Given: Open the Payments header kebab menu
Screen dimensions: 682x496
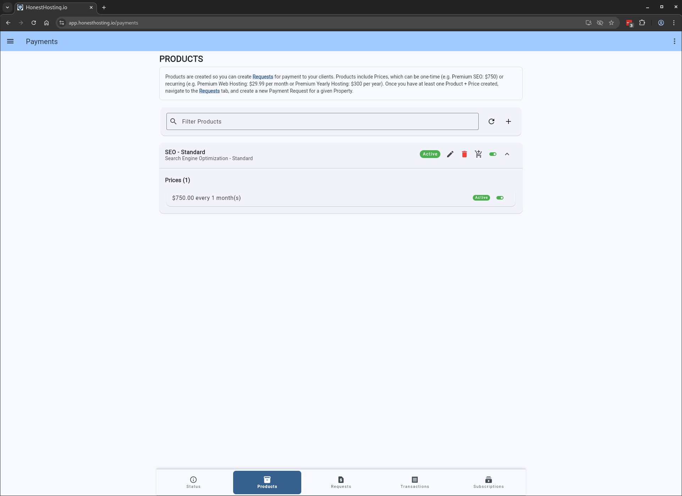Looking at the screenshot, I should 674,42.
